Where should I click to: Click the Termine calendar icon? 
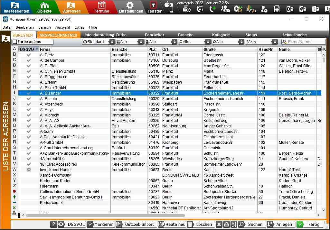(101, 7)
